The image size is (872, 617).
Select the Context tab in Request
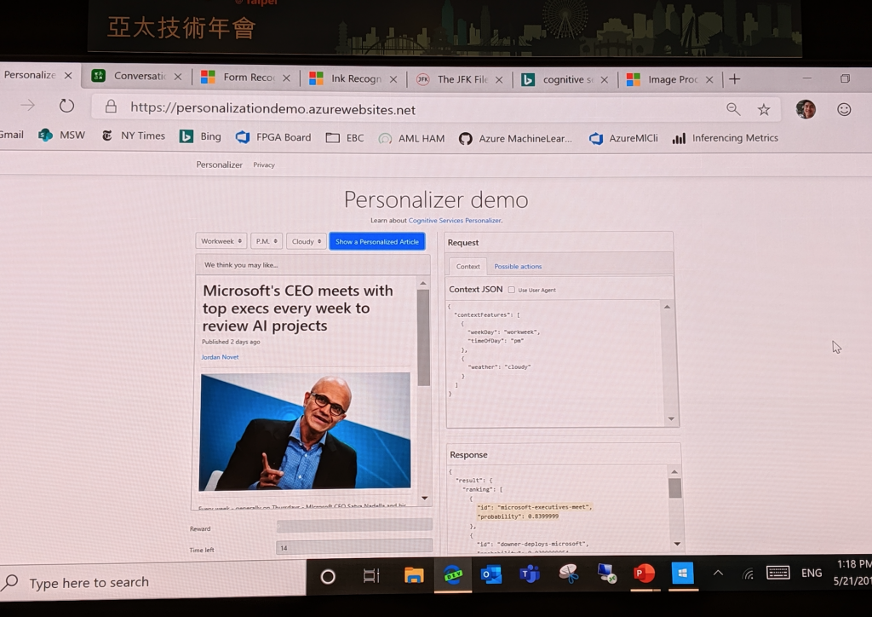(468, 267)
